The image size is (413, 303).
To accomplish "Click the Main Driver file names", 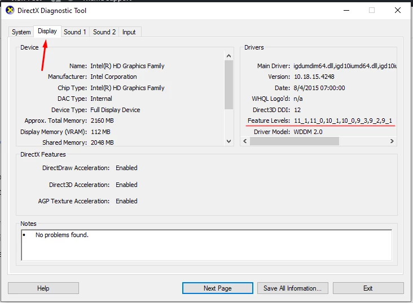I will (x=345, y=66).
